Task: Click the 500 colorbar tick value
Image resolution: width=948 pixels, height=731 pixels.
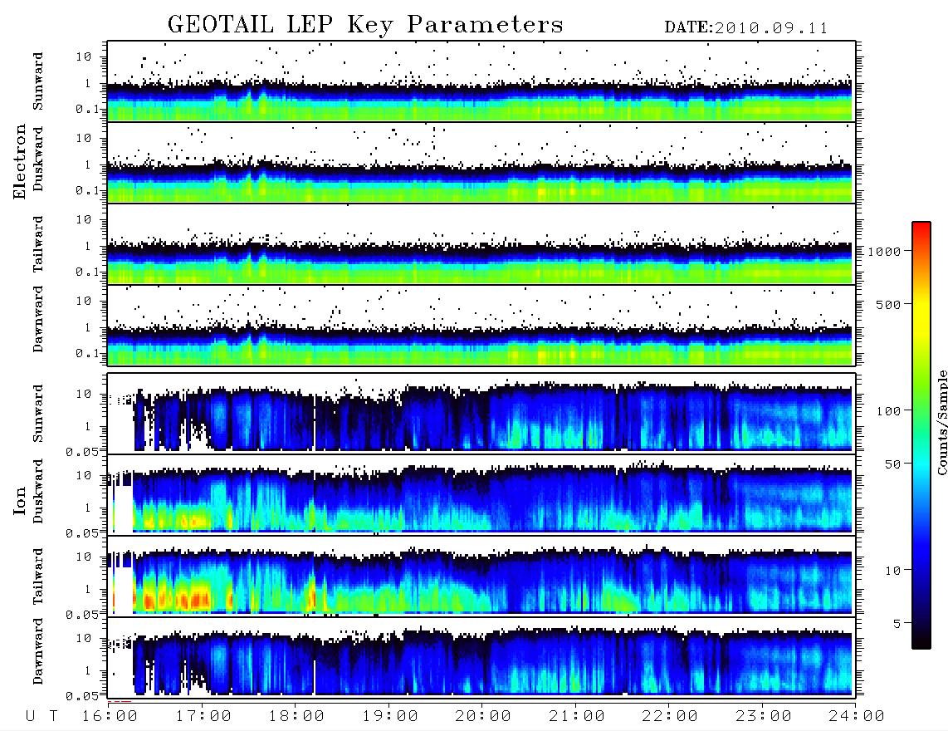Action: [x=888, y=304]
